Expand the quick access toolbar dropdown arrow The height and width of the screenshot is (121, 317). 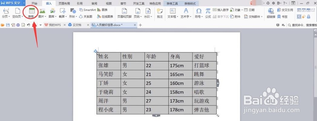[x=41, y=25]
